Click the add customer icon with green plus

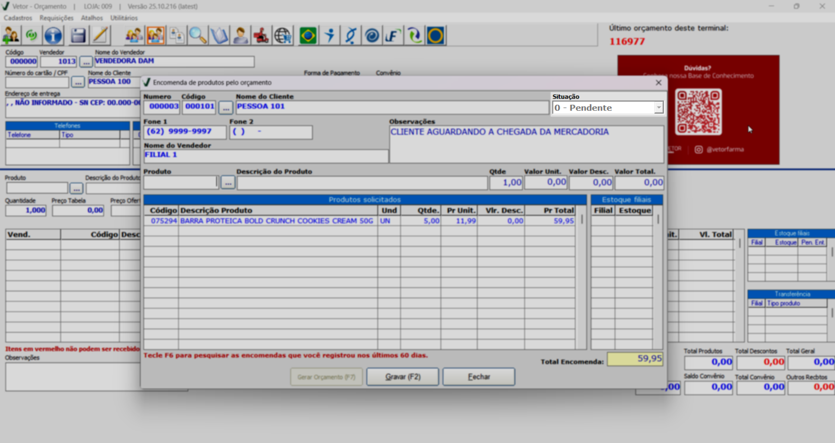11,36
